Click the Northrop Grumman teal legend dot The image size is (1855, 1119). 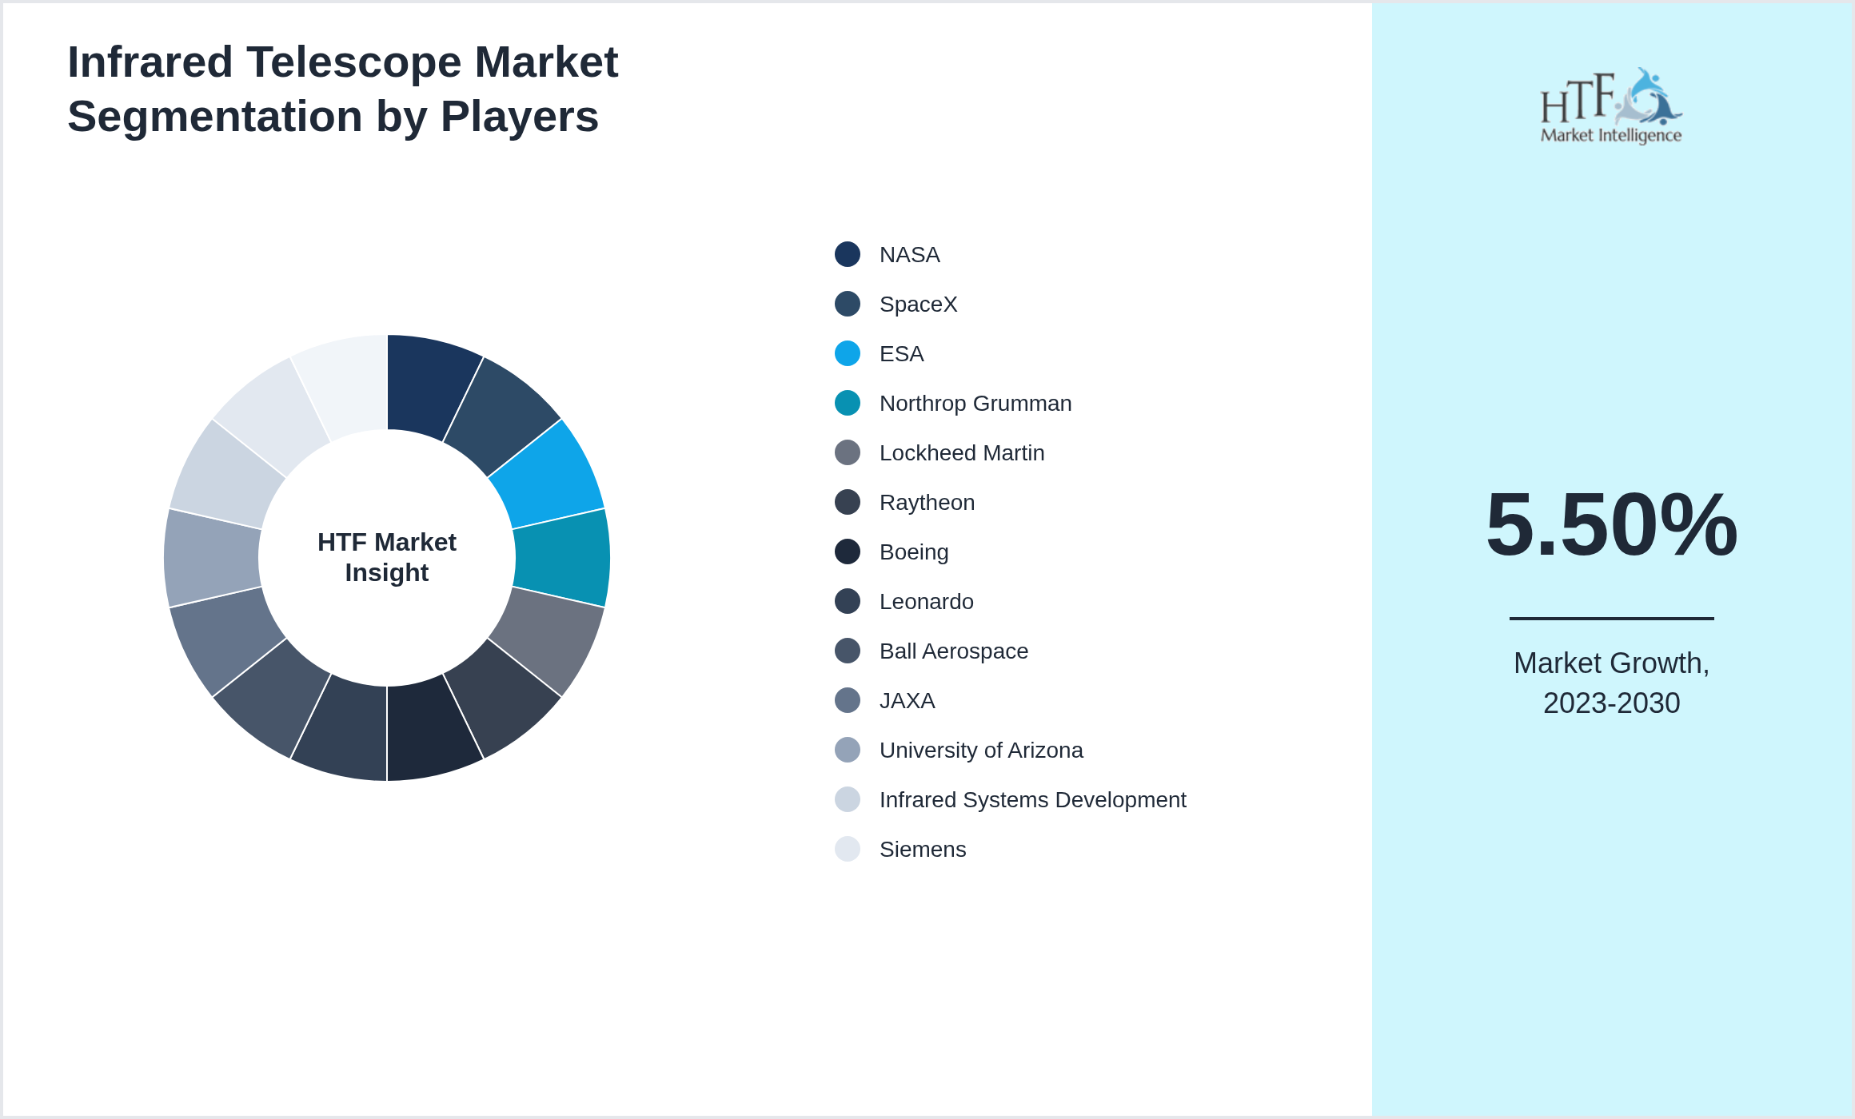click(x=848, y=403)
